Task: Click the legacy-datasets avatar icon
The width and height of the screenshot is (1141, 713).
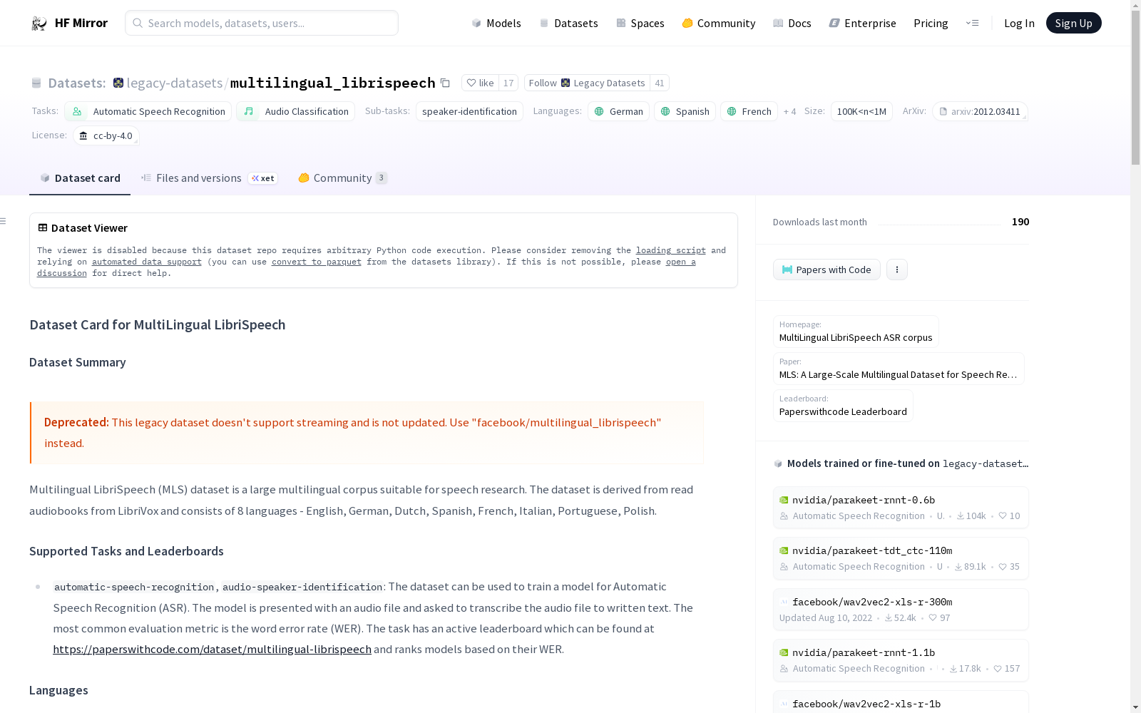Action: 118,83
